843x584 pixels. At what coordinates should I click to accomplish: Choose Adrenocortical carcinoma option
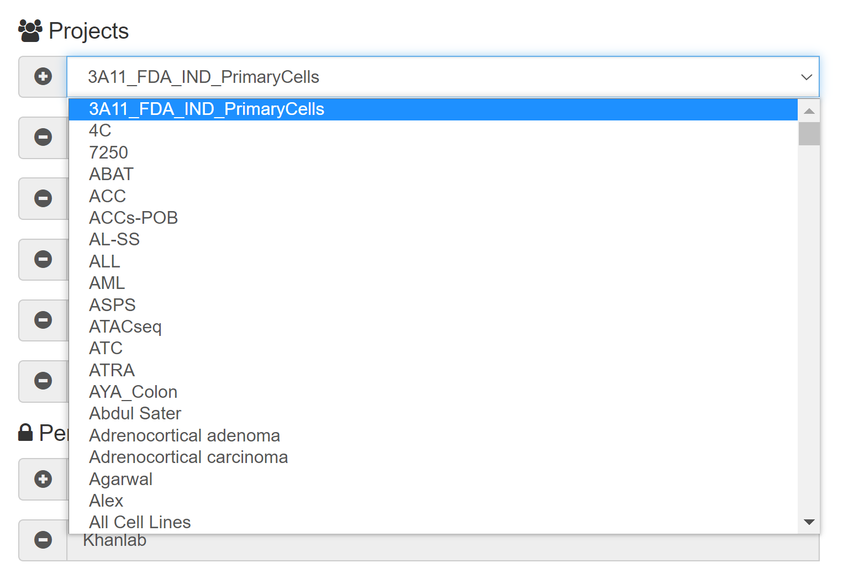tap(188, 457)
